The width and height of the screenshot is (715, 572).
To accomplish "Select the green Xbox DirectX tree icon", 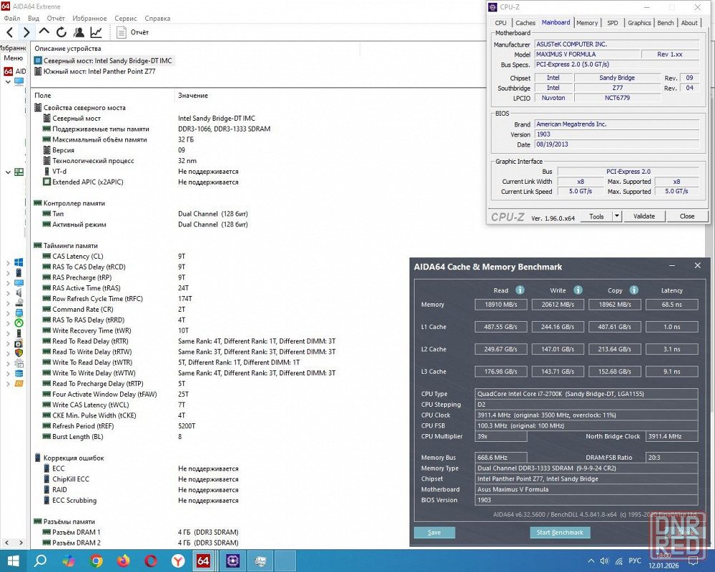I will click(x=19, y=322).
